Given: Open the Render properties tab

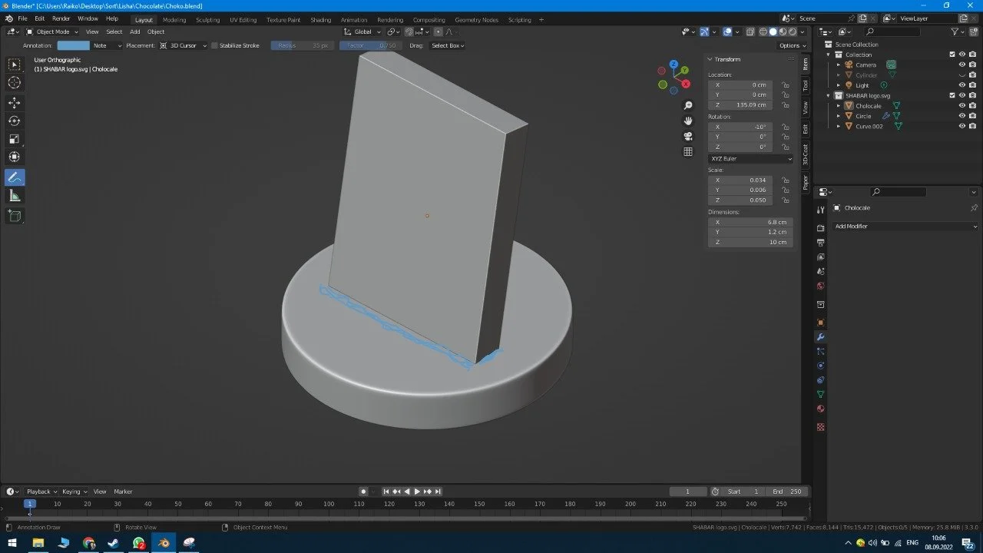Looking at the screenshot, I should (x=820, y=228).
